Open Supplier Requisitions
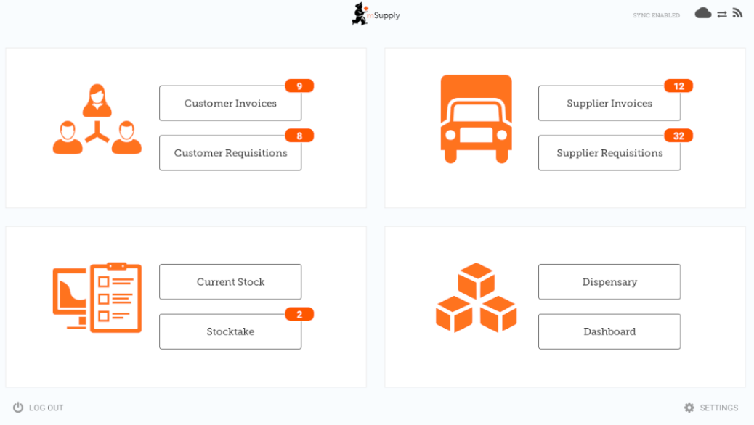The height and width of the screenshot is (425, 754). [609, 153]
